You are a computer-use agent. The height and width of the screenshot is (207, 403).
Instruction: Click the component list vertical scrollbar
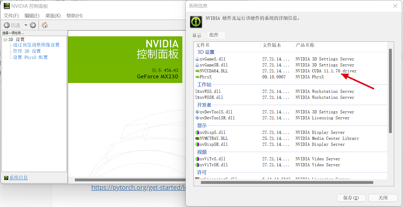(x=390, y=91)
